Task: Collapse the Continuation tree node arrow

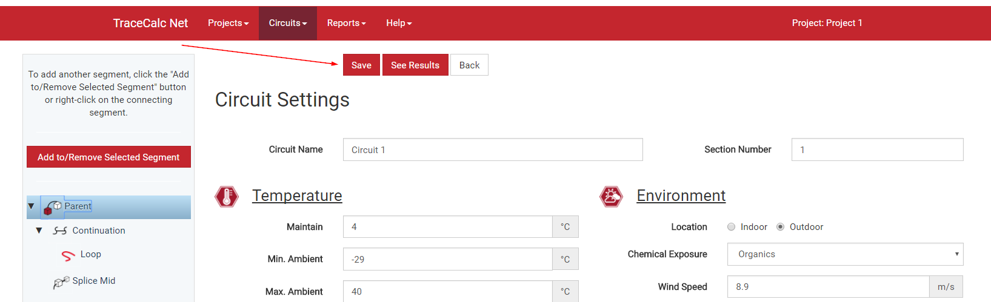Action: 39,231
